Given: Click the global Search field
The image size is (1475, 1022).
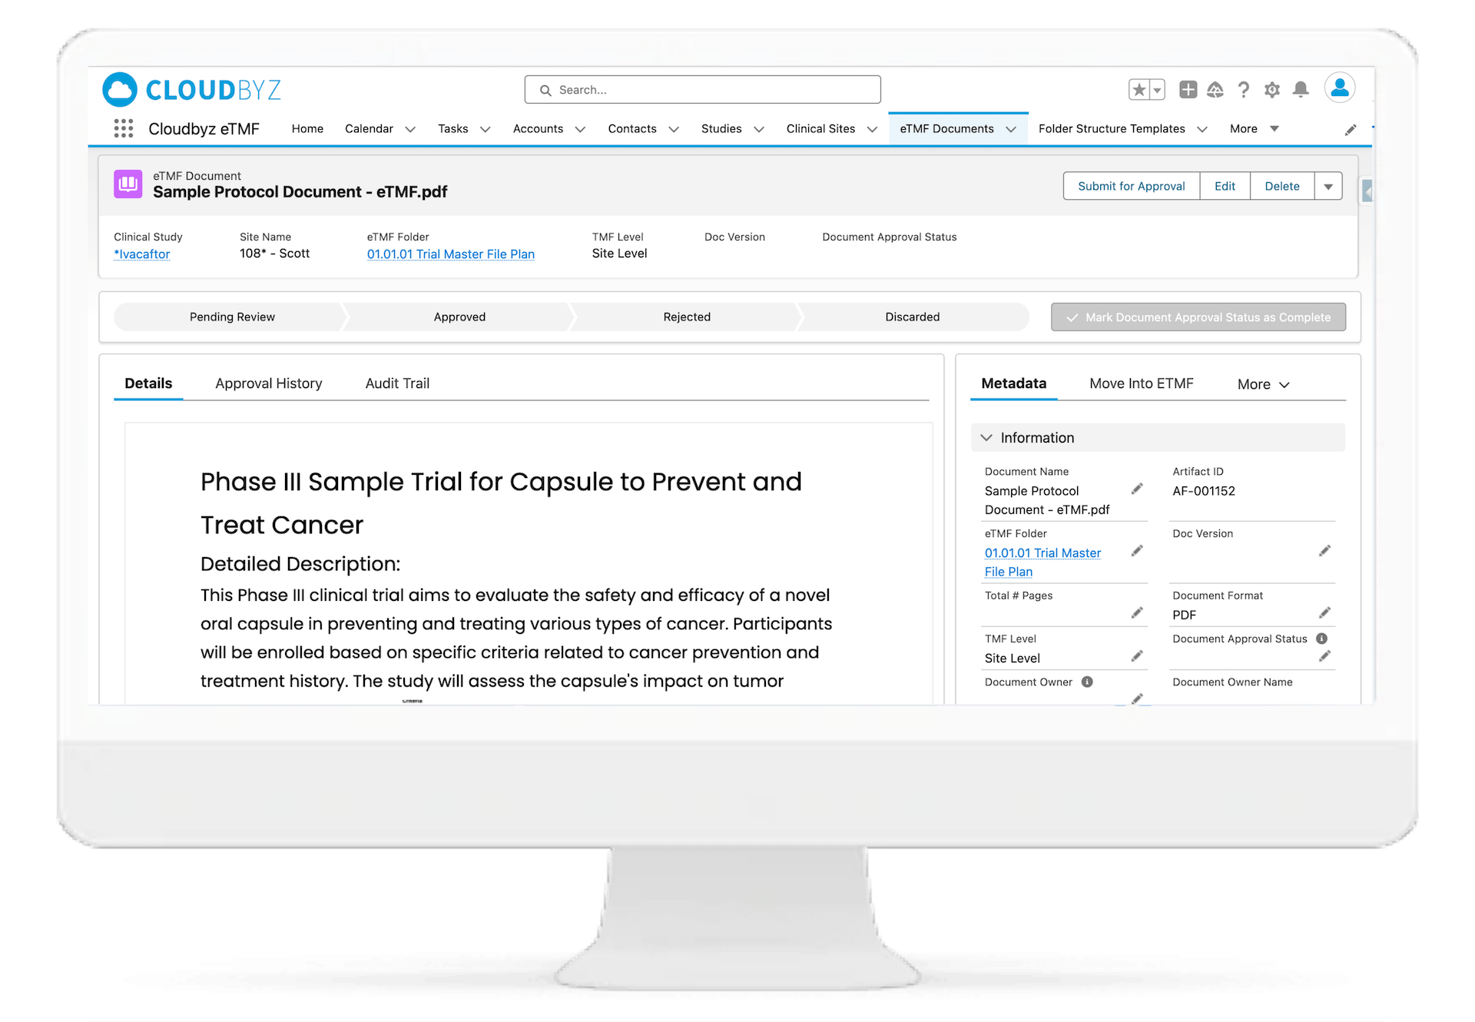Looking at the screenshot, I should (702, 90).
